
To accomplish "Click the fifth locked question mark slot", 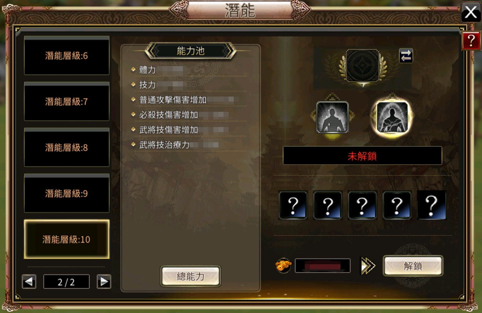I will pyautogui.click(x=432, y=205).
